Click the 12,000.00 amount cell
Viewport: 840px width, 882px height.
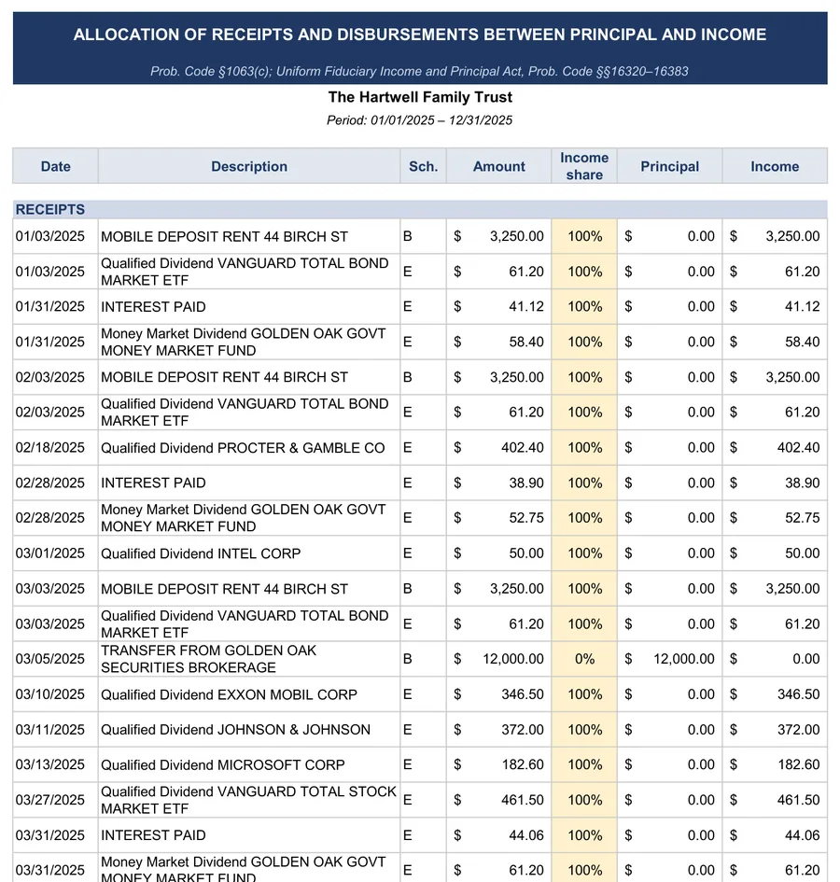pyautogui.click(x=499, y=659)
